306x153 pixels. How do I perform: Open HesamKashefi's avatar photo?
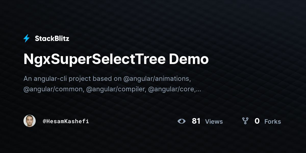pyautogui.click(x=30, y=121)
